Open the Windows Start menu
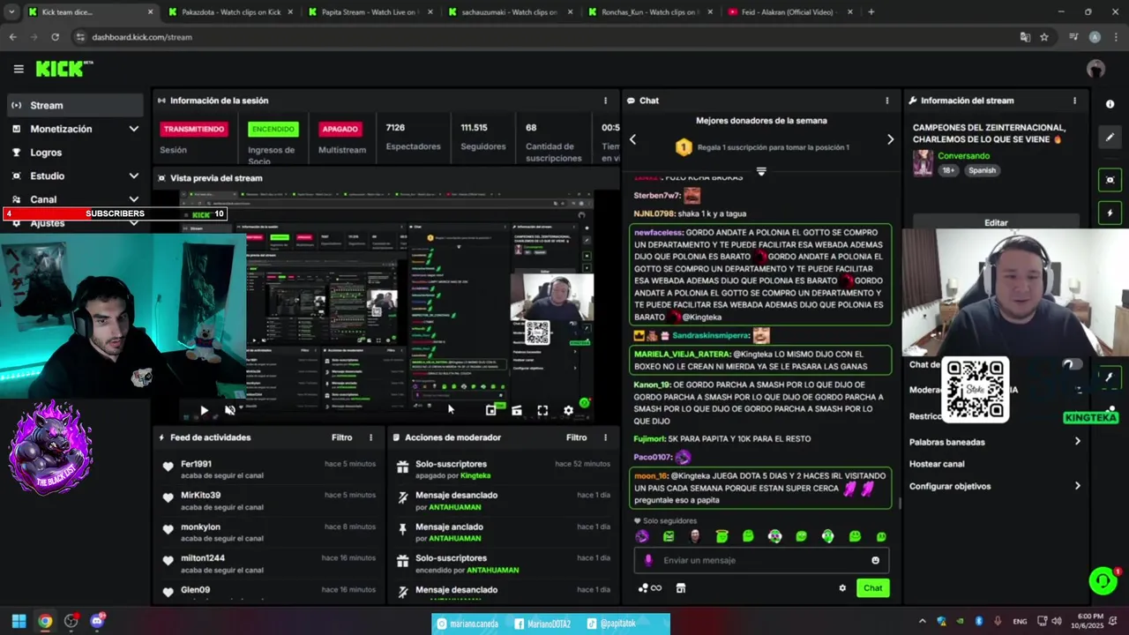Image resolution: width=1129 pixels, height=635 pixels. pos(19,621)
